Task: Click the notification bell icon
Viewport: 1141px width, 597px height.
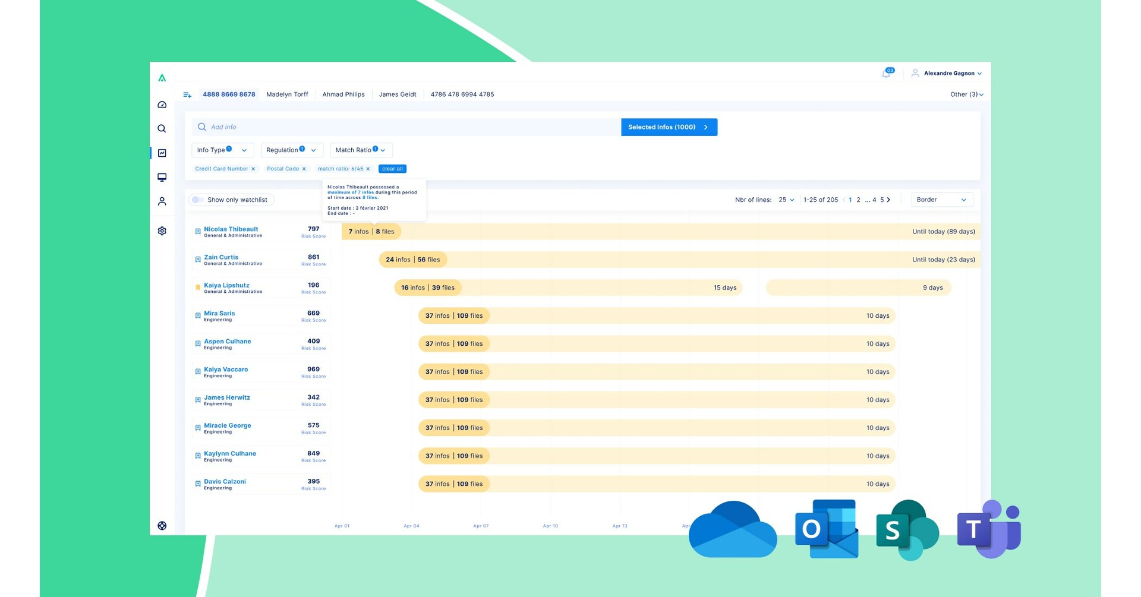Action: click(885, 73)
